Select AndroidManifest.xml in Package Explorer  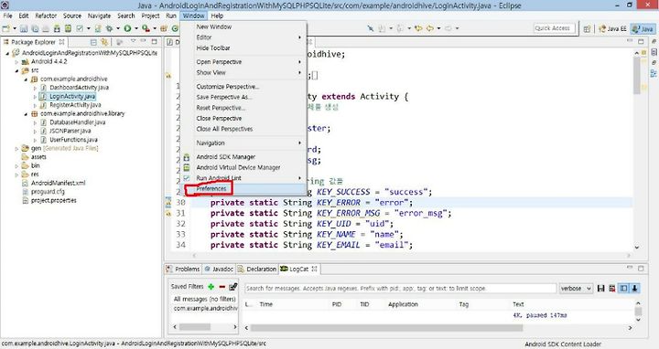58,184
